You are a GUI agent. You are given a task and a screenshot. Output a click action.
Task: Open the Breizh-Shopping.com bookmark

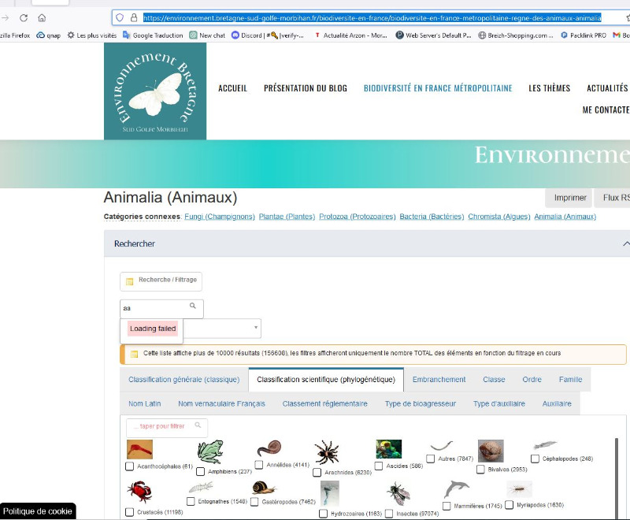coord(516,35)
